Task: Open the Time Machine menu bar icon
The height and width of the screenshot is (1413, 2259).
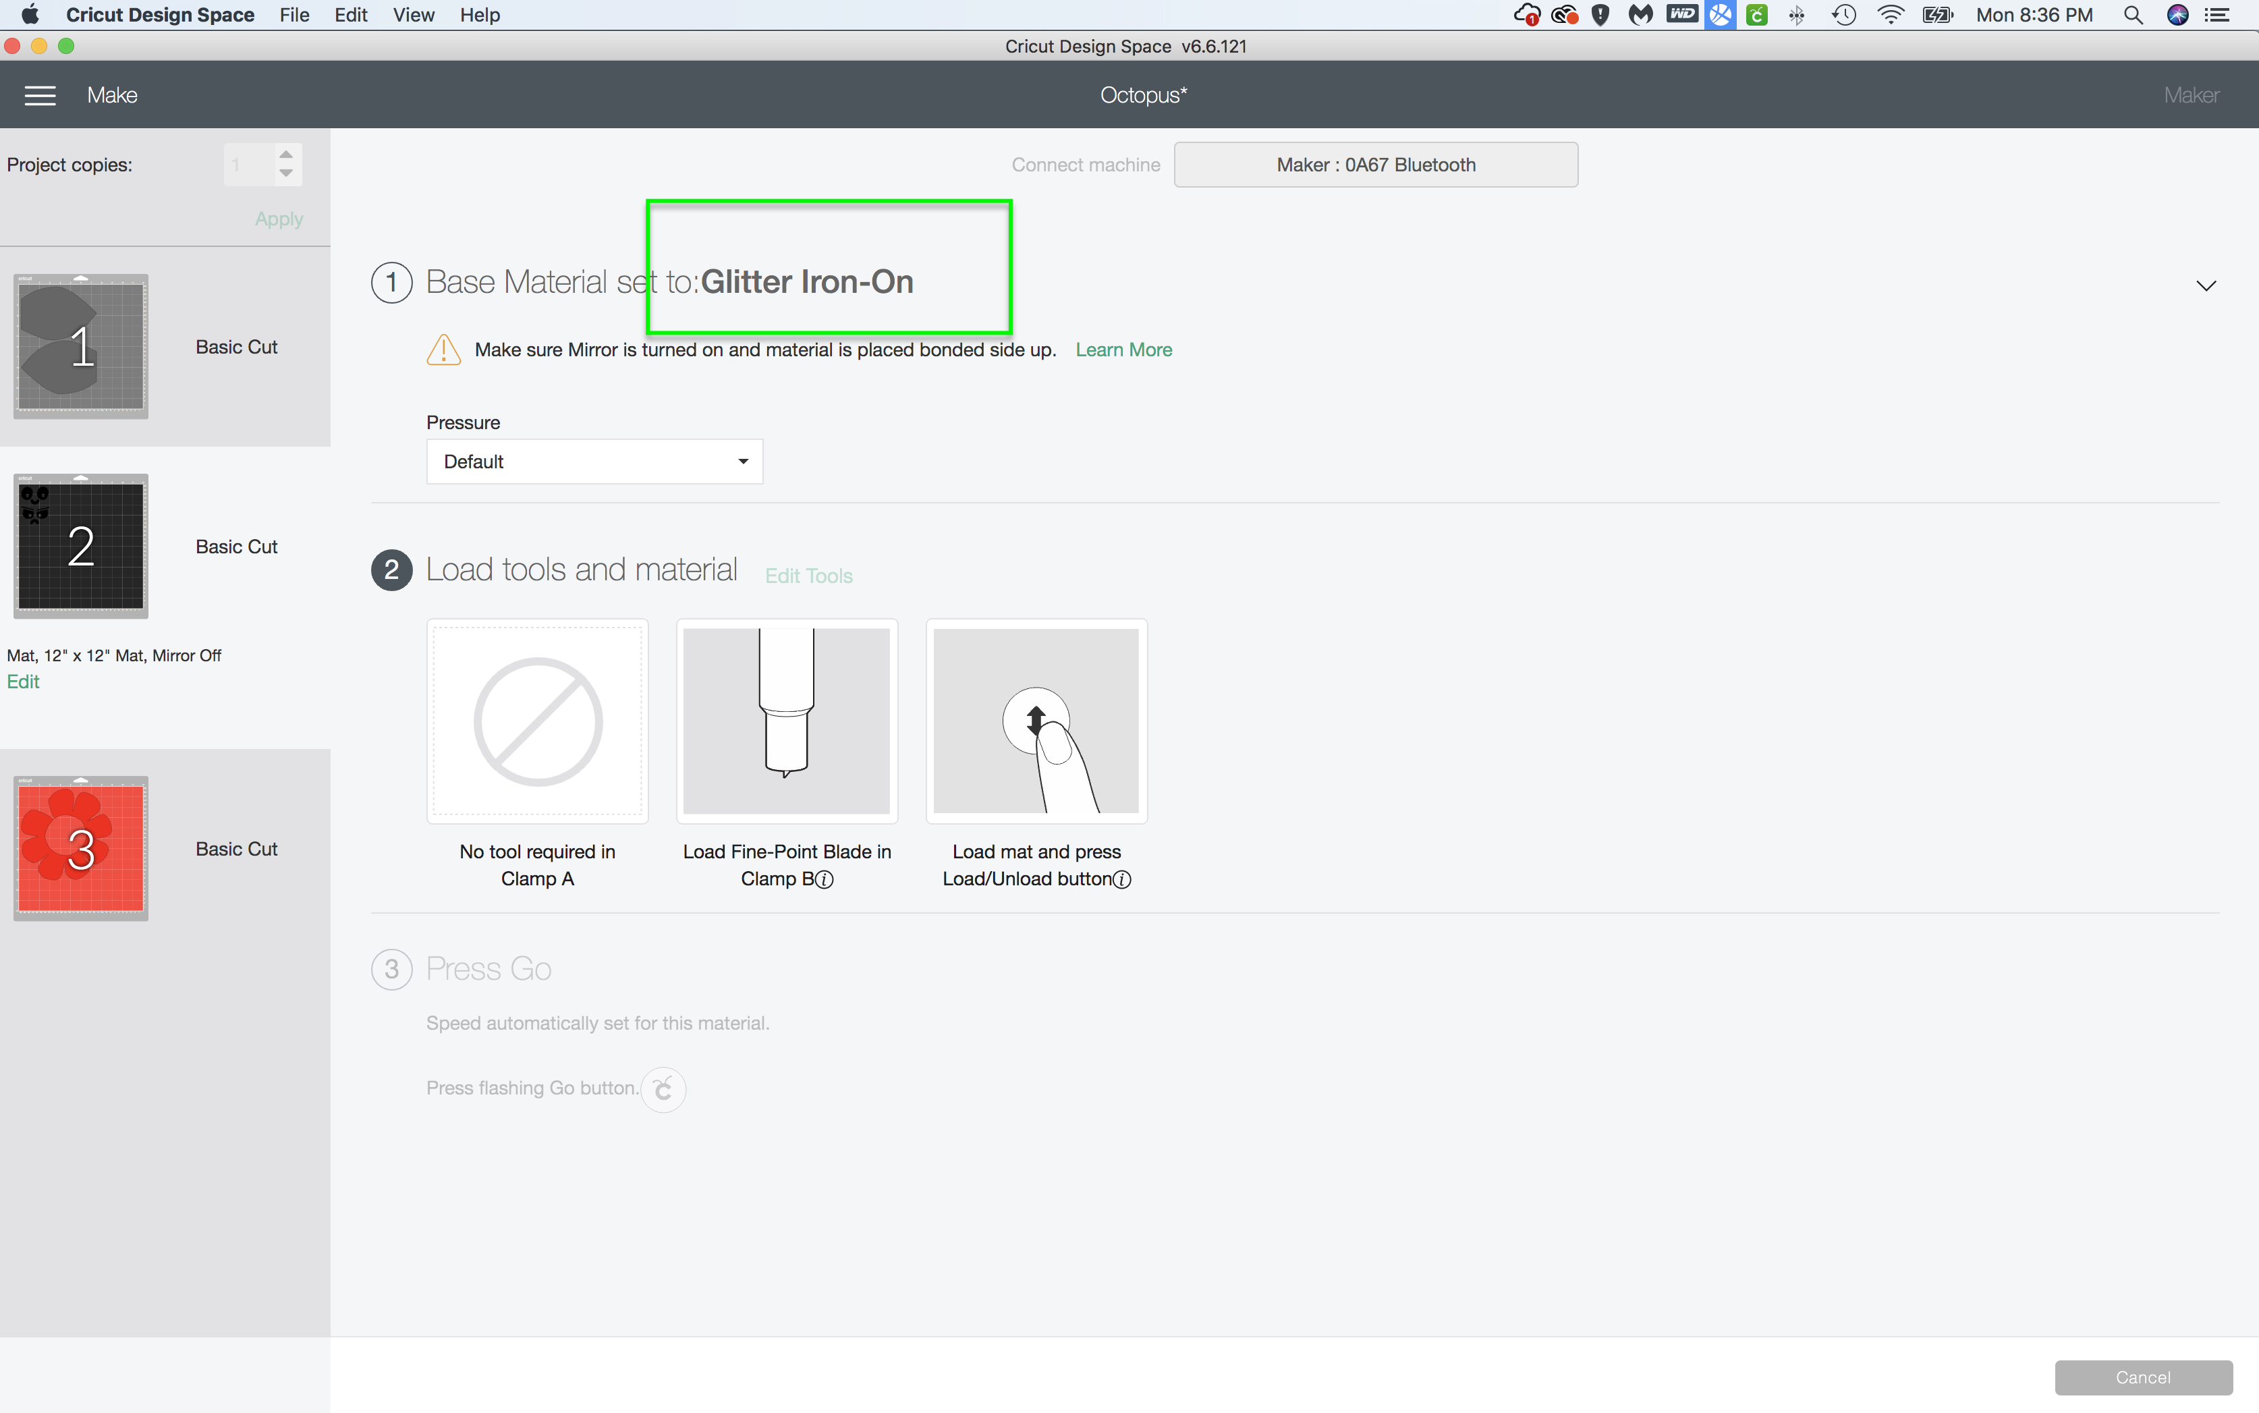Action: click(1843, 15)
